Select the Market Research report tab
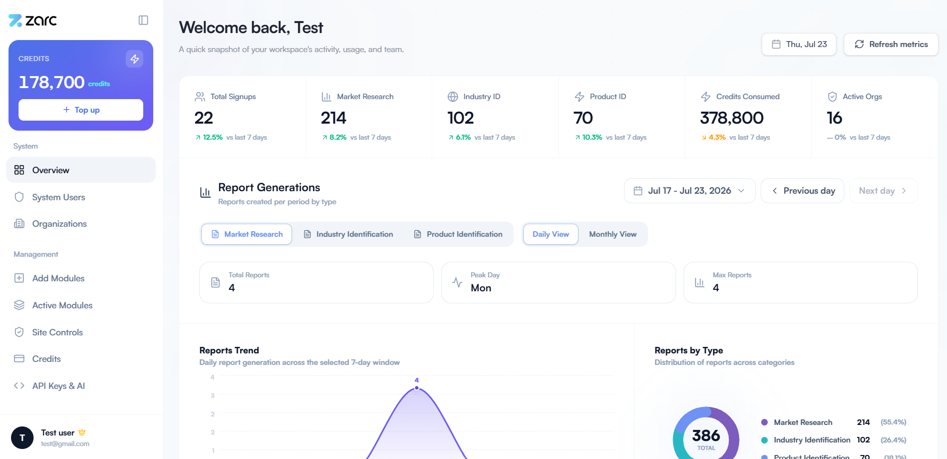This screenshot has width=947, height=459. (247, 234)
